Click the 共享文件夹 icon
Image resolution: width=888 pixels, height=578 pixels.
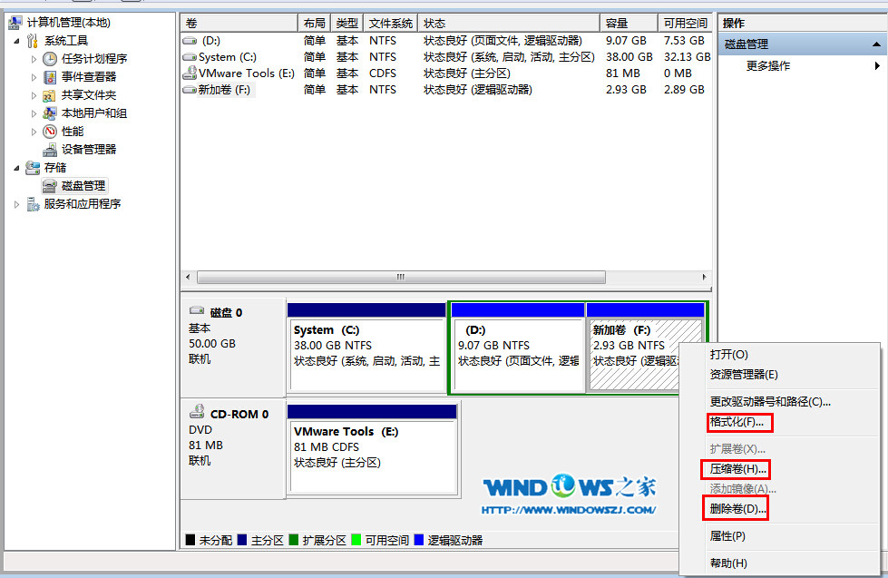pos(50,95)
